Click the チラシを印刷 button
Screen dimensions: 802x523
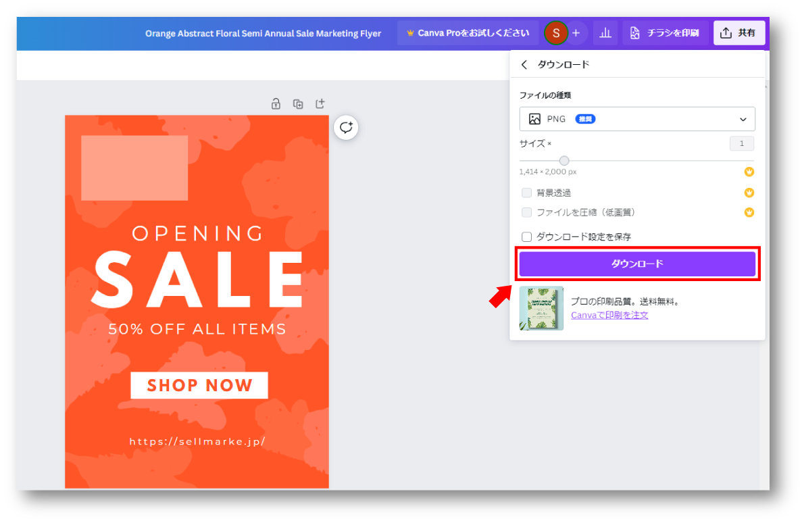click(665, 32)
